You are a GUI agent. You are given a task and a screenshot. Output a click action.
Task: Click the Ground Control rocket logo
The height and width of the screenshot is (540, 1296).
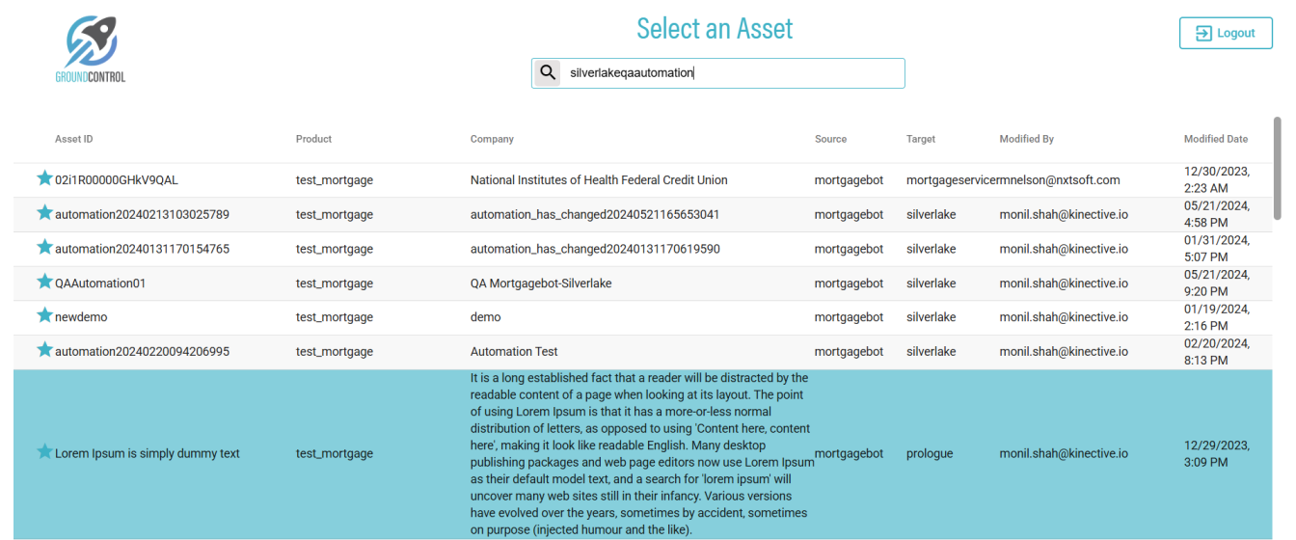point(92,48)
